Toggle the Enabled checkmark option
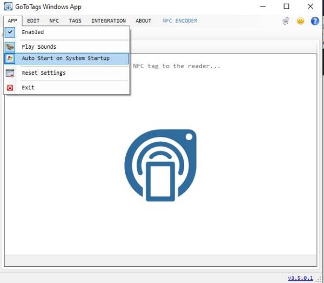Screen dimensions: 324x283 pyautogui.click(x=32, y=32)
